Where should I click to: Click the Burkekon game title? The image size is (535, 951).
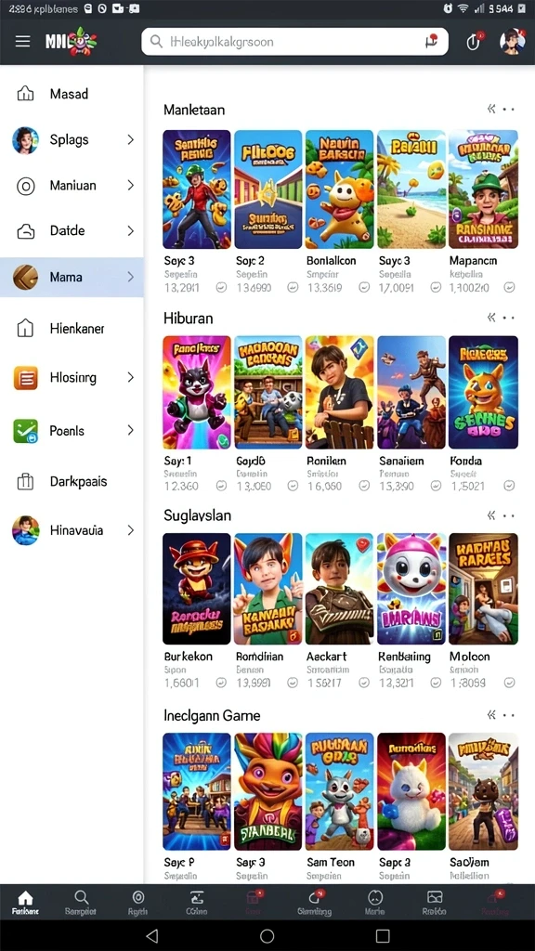[x=188, y=657]
